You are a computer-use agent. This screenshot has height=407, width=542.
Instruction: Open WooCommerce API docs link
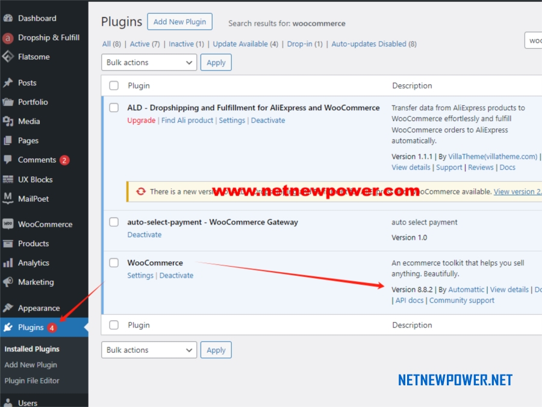(410, 300)
